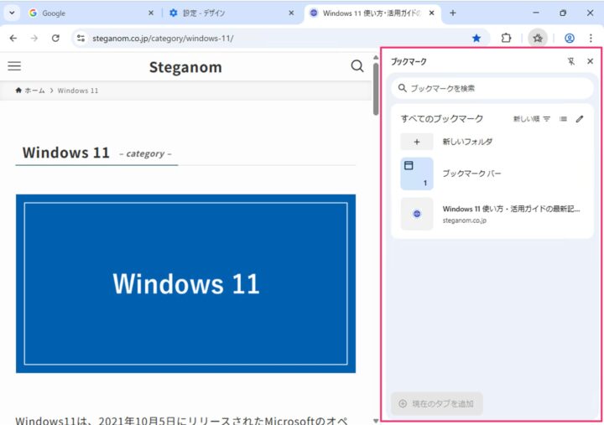Open the Extensions puzzle icon

507,38
